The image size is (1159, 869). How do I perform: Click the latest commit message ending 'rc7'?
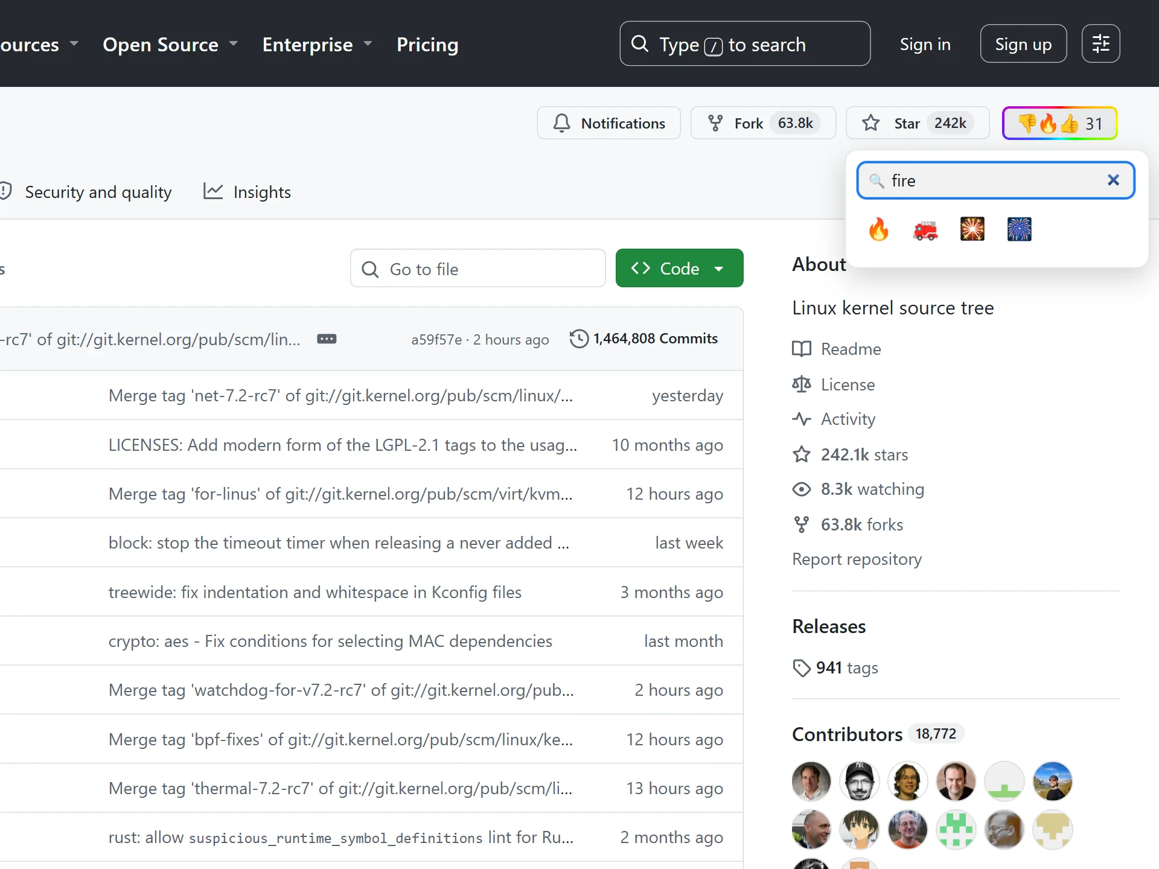(x=150, y=339)
